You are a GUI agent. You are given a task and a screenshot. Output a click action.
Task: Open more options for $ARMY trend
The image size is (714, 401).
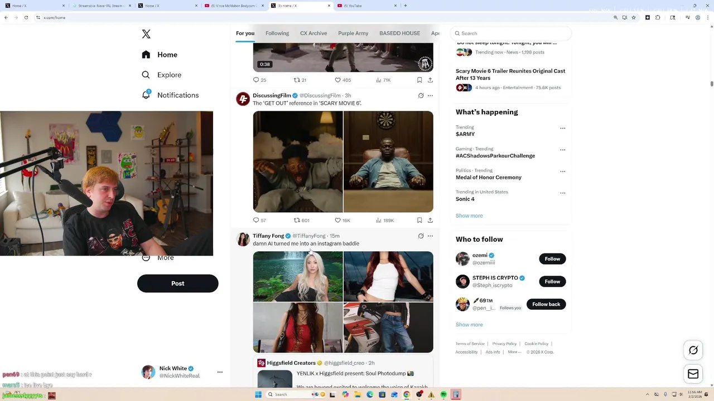[562, 128]
